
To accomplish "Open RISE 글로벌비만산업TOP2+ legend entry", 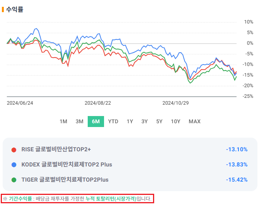I will point(56,149).
